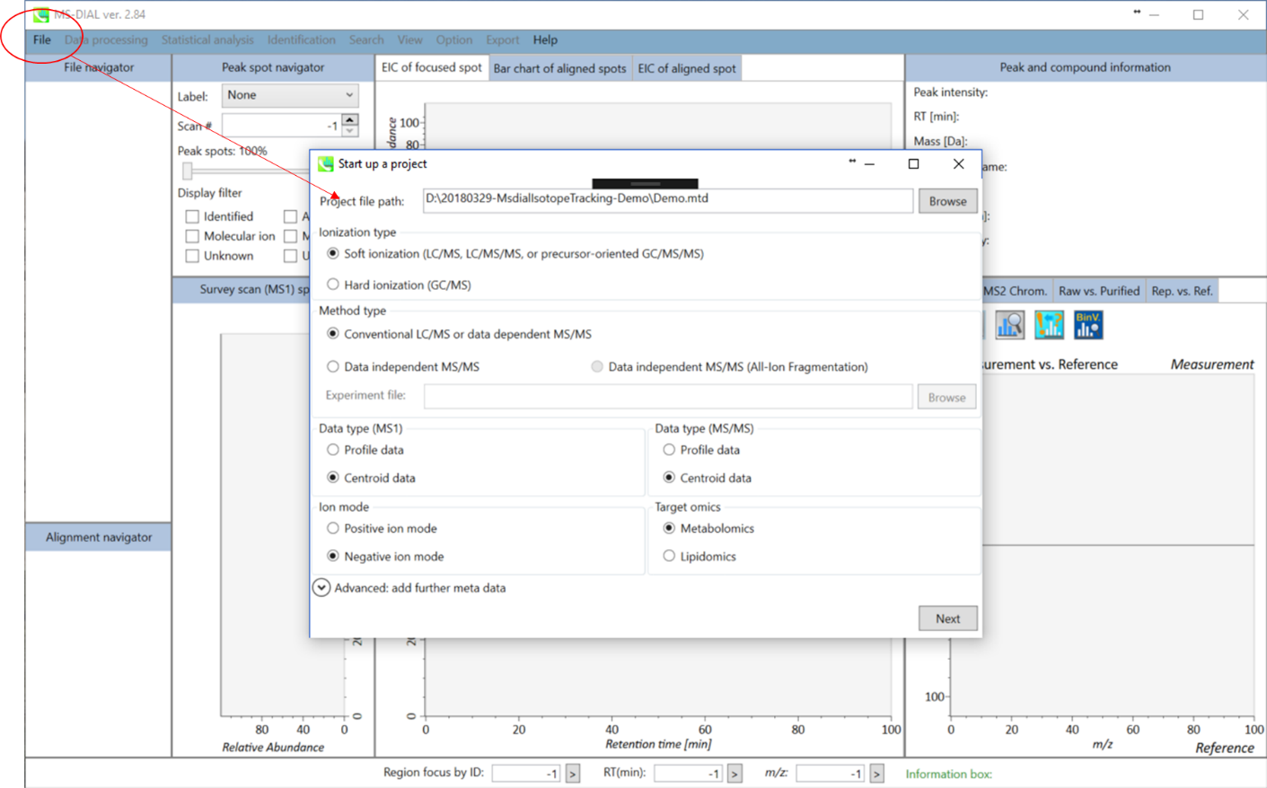Open the Search menu

366,39
